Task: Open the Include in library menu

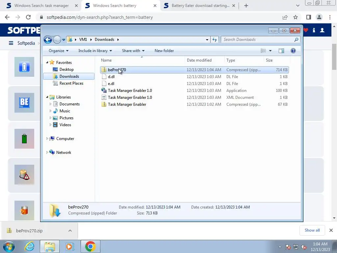Action: tap(95, 51)
